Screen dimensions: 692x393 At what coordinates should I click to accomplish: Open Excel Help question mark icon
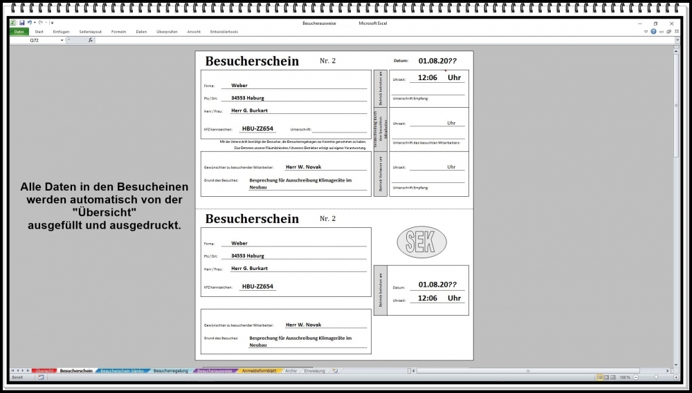pos(653,32)
